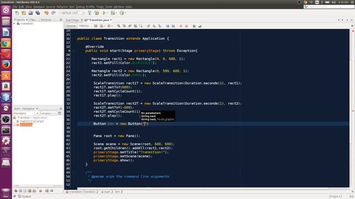Minimize the Projects panel group

(x=60, y=20)
